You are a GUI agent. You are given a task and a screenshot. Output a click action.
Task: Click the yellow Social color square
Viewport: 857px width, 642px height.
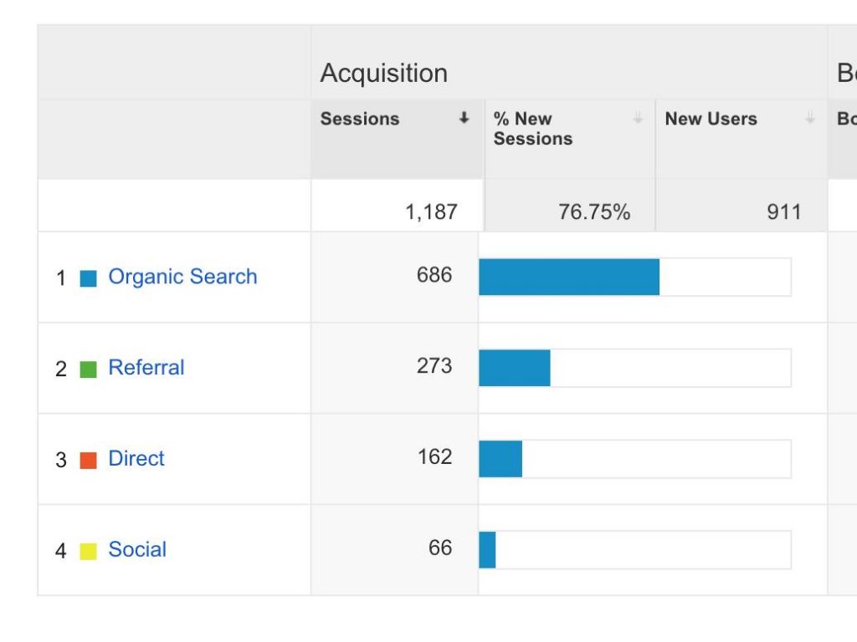point(88,551)
